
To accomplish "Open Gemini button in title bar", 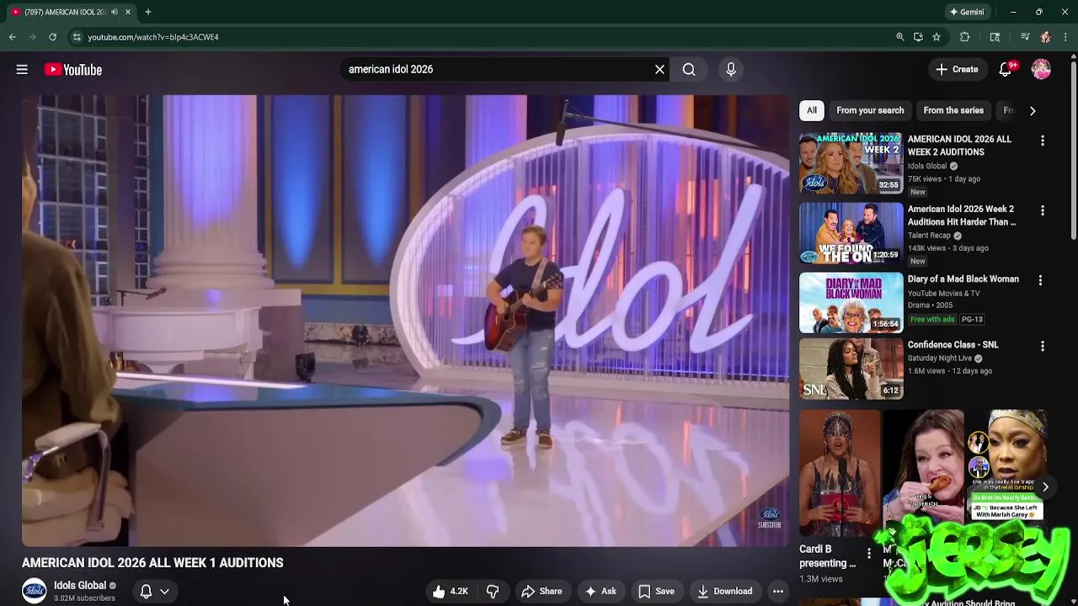I will (x=967, y=12).
